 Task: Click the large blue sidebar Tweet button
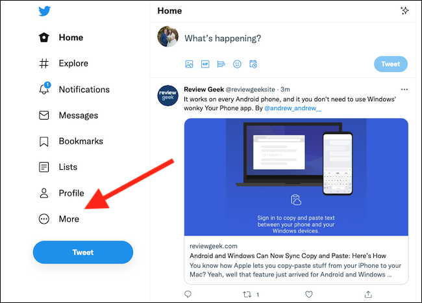[83, 252]
